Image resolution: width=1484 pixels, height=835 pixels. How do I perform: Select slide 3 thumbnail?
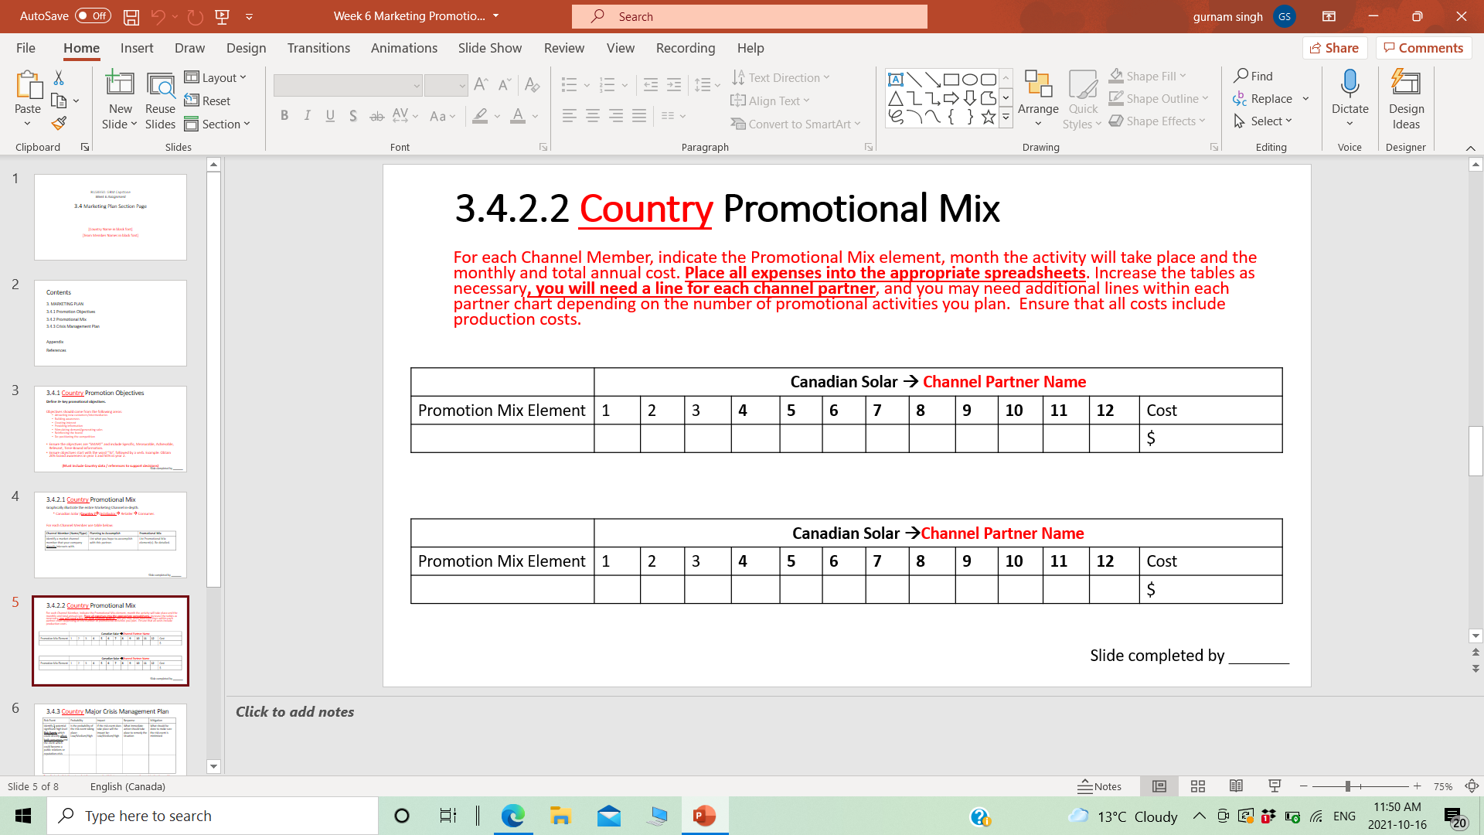coord(111,429)
